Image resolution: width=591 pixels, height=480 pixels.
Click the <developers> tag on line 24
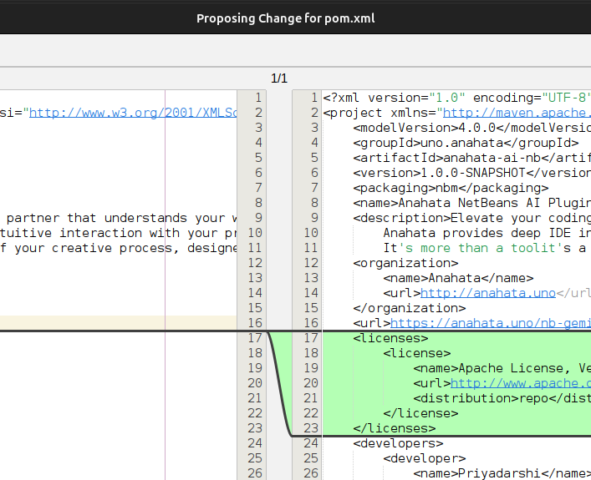click(398, 443)
